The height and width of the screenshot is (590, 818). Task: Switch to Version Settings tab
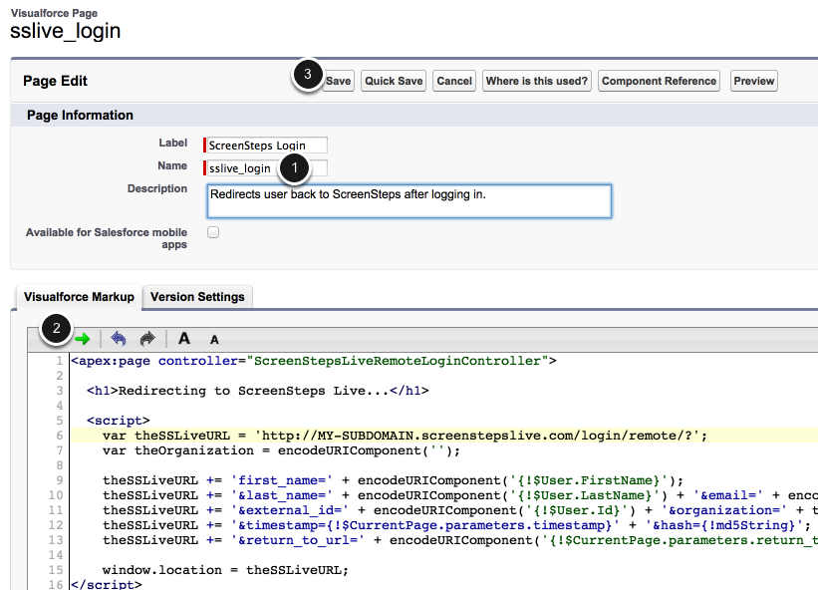[197, 297]
